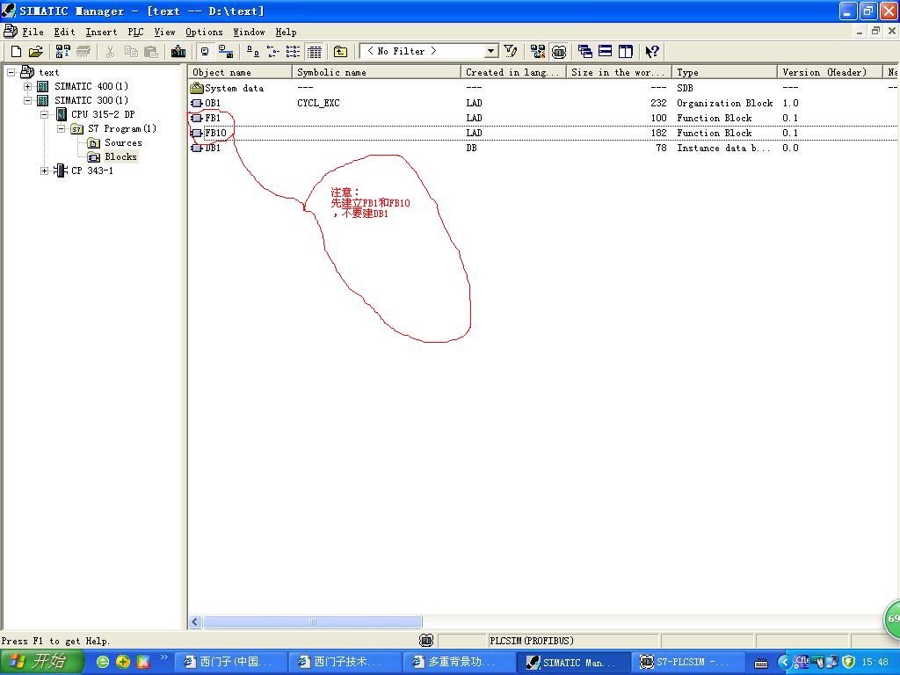Click the horizontal scrollbar left arrow
Viewport: 900px width, 675px height.
pos(195,622)
